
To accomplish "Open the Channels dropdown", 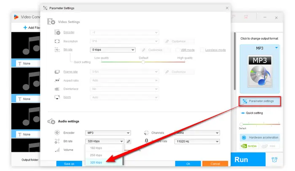I will coord(197,133).
